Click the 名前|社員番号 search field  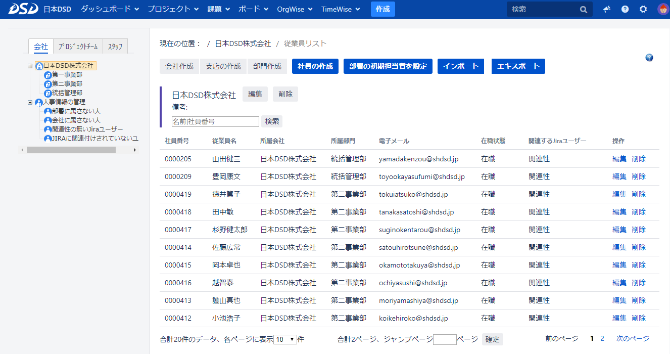216,121
